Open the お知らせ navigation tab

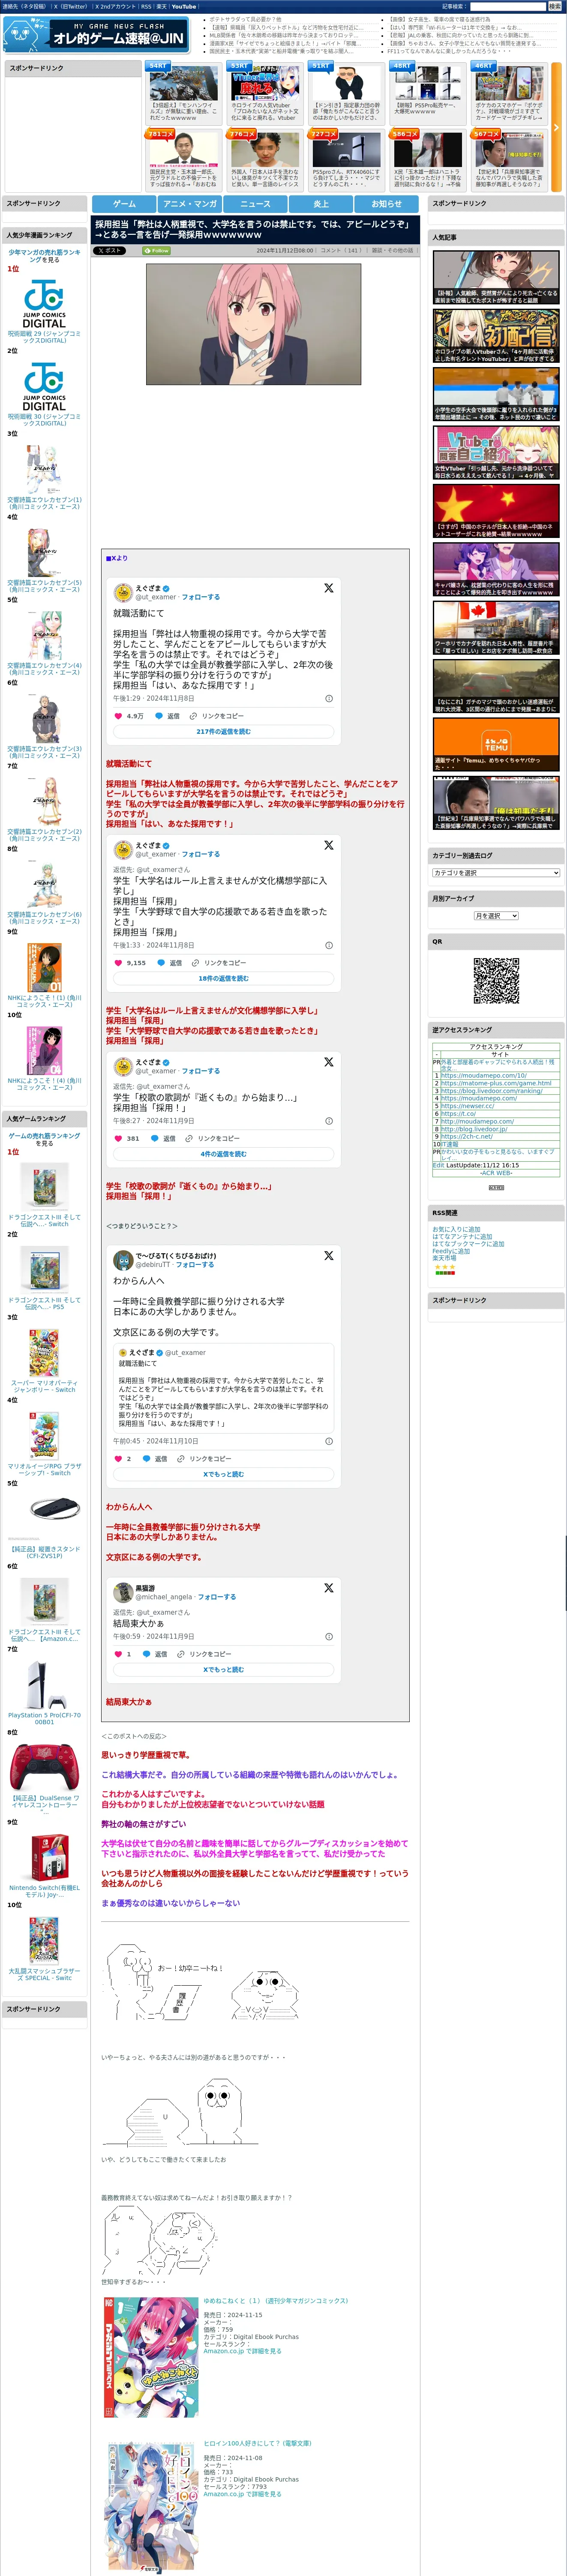point(386,204)
